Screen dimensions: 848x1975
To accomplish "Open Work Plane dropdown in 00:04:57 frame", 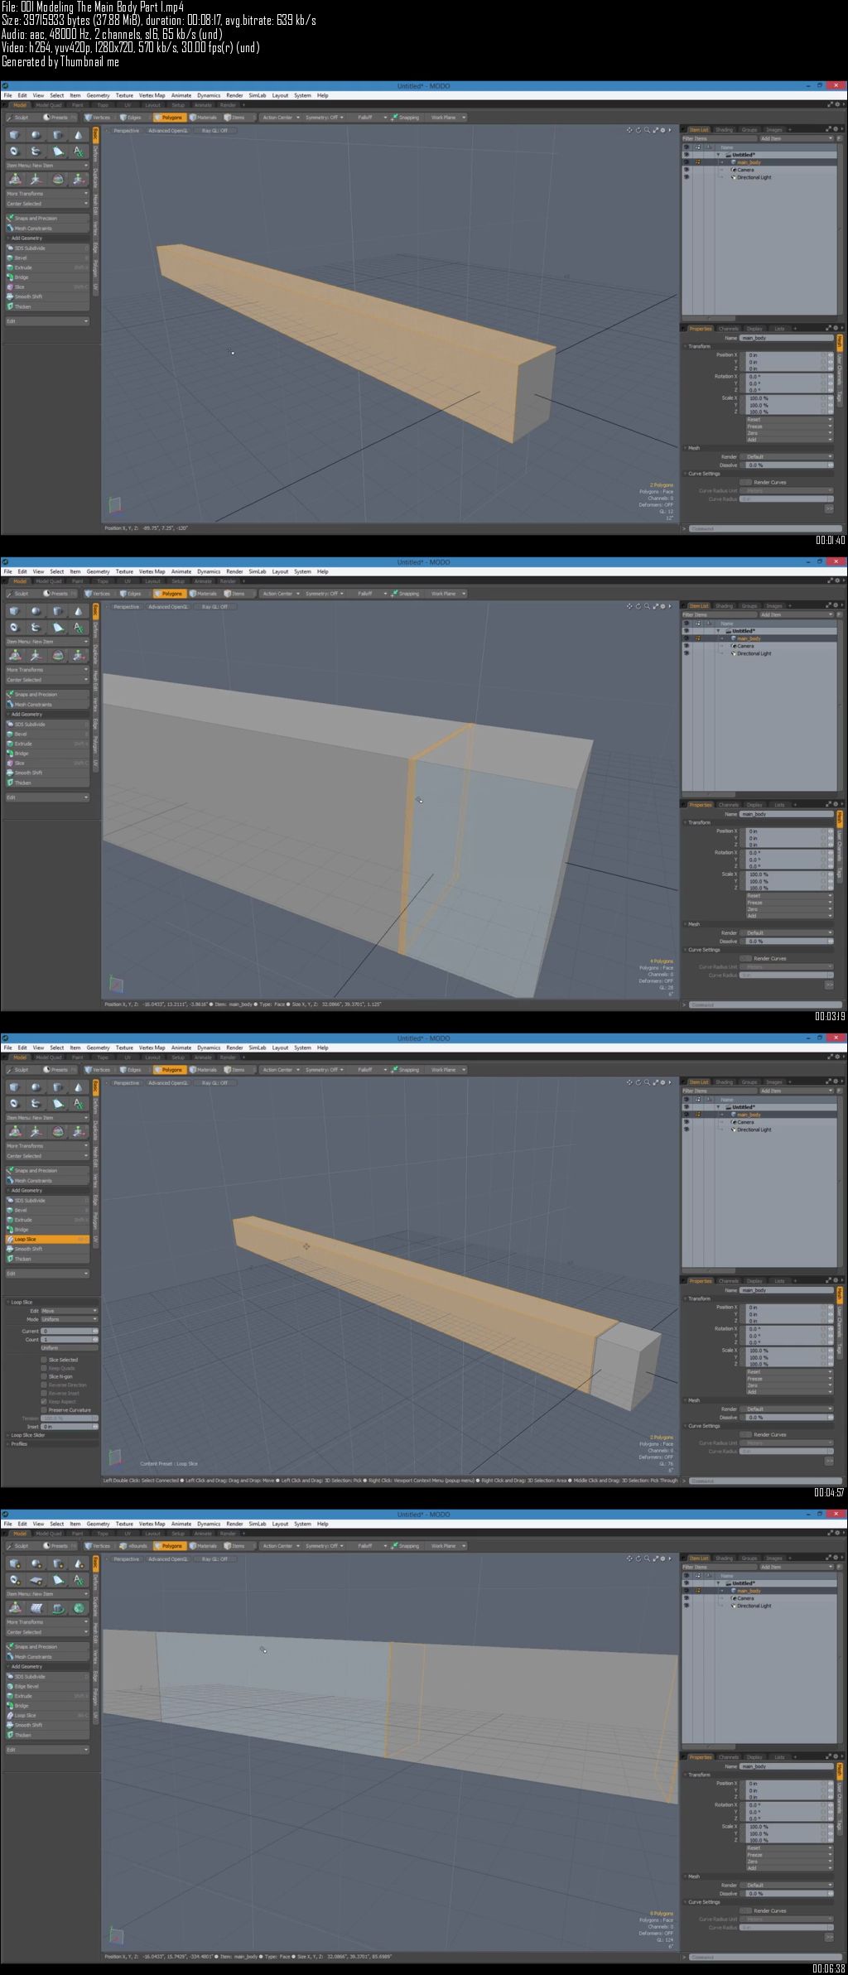I will coord(447,1070).
